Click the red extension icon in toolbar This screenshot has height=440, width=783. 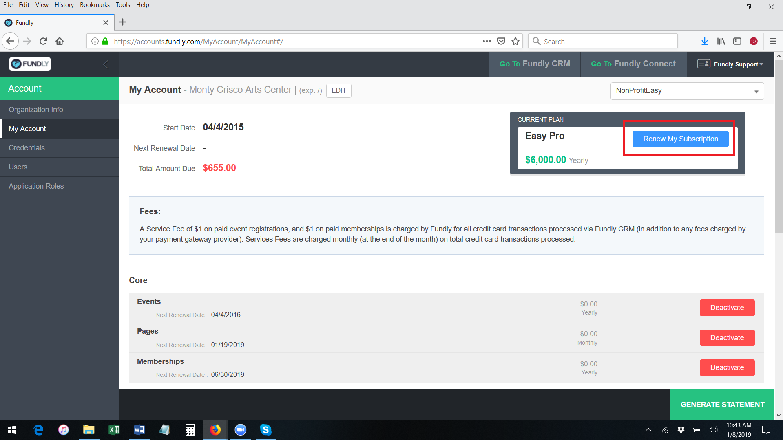pyautogui.click(x=754, y=41)
